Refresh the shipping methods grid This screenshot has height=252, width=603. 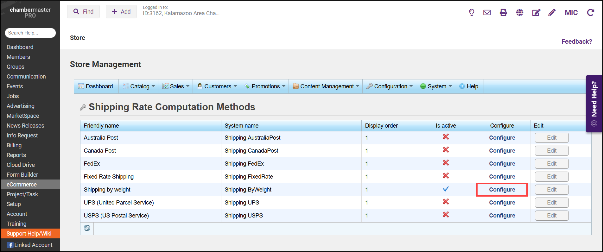tap(87, 228)
